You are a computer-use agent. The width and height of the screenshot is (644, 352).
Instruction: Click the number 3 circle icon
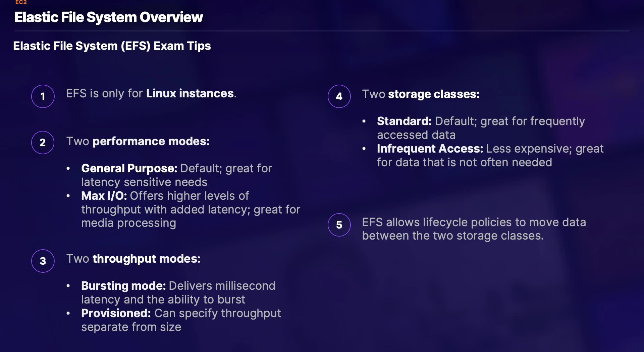tap(43, 261)
